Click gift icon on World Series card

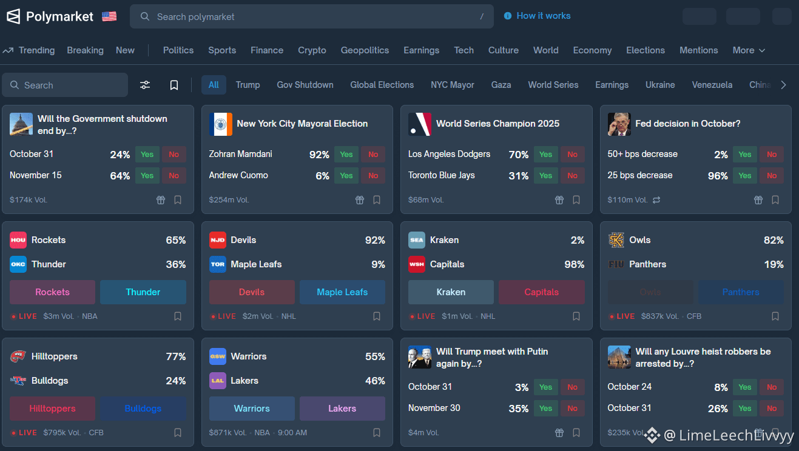(x=559, y=199)
